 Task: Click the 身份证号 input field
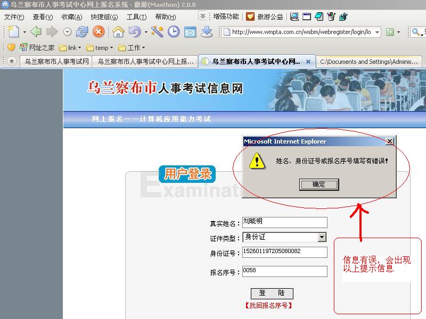(x=285, y=252)
